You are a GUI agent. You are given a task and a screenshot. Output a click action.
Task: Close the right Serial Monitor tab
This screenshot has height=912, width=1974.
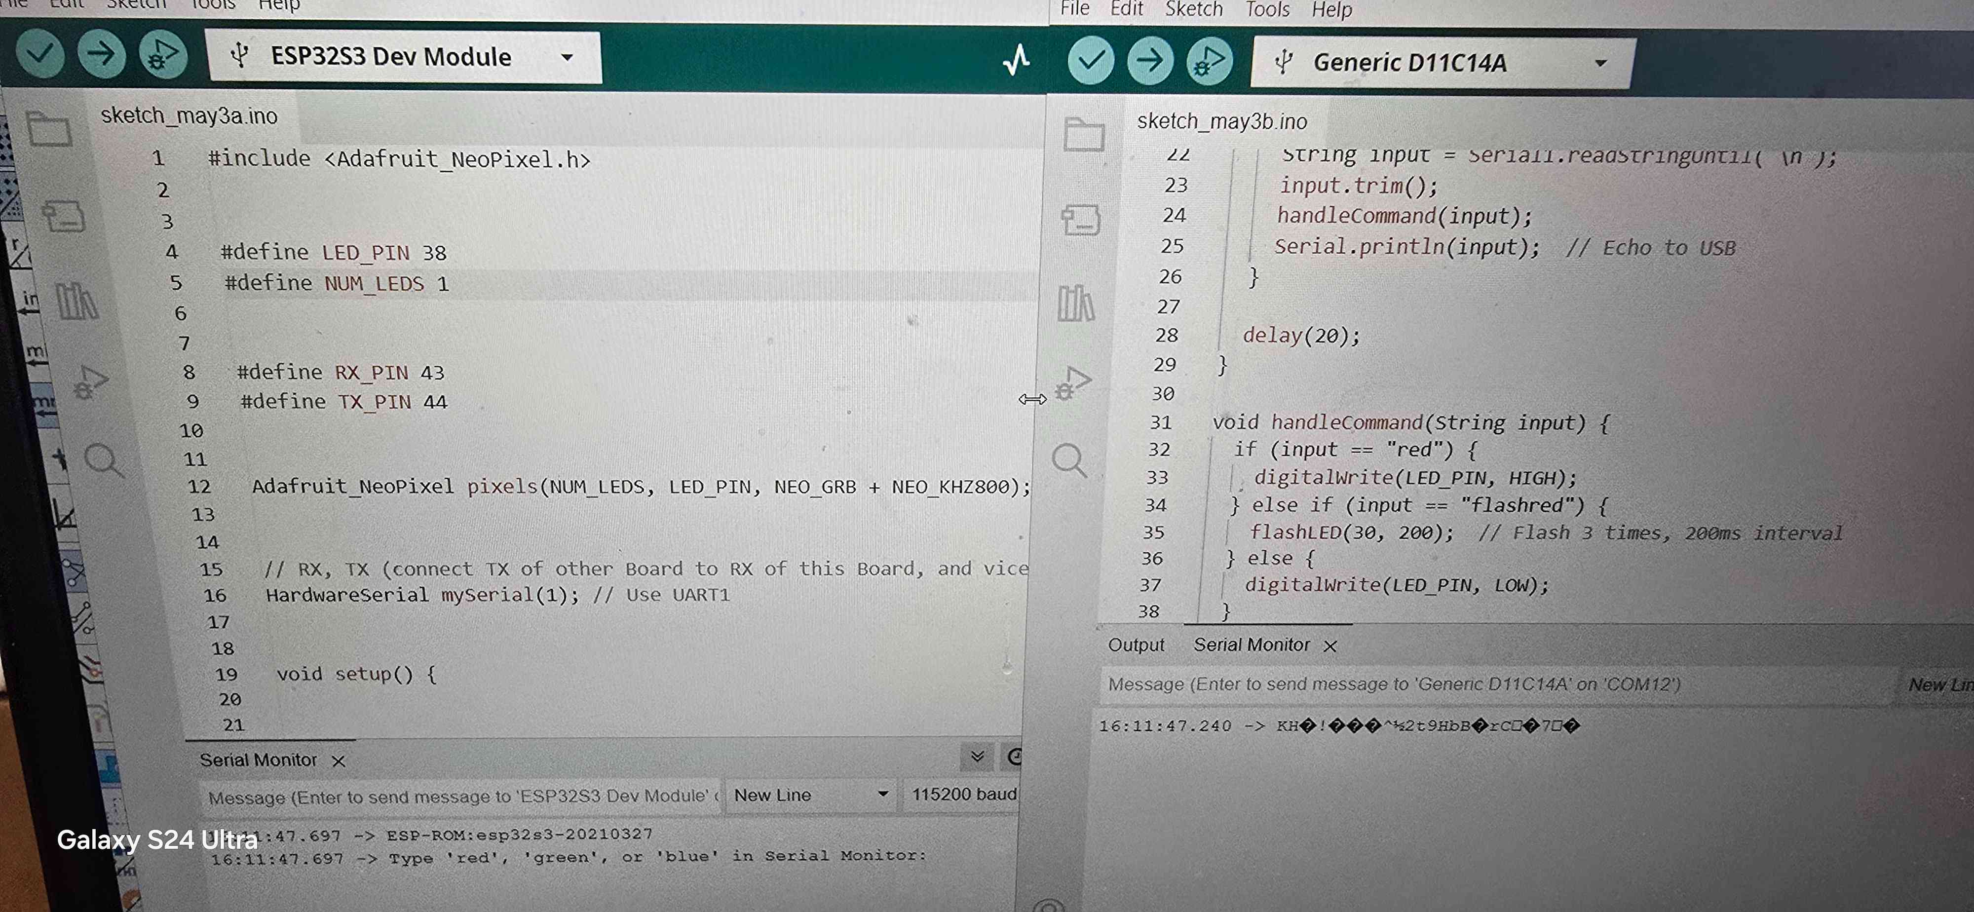coord(1329,646)
